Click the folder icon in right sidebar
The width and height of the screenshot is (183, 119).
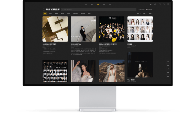coord(168,65)
